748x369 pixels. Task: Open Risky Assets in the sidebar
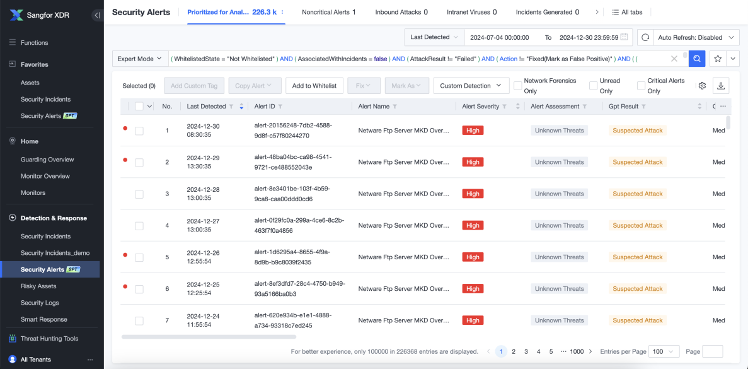pyautogui.click(x=38, y=286)
